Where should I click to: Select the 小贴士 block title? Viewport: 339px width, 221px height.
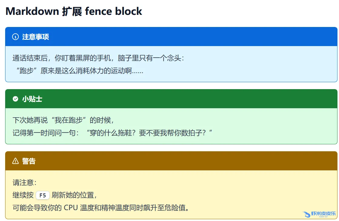point(32,99)
